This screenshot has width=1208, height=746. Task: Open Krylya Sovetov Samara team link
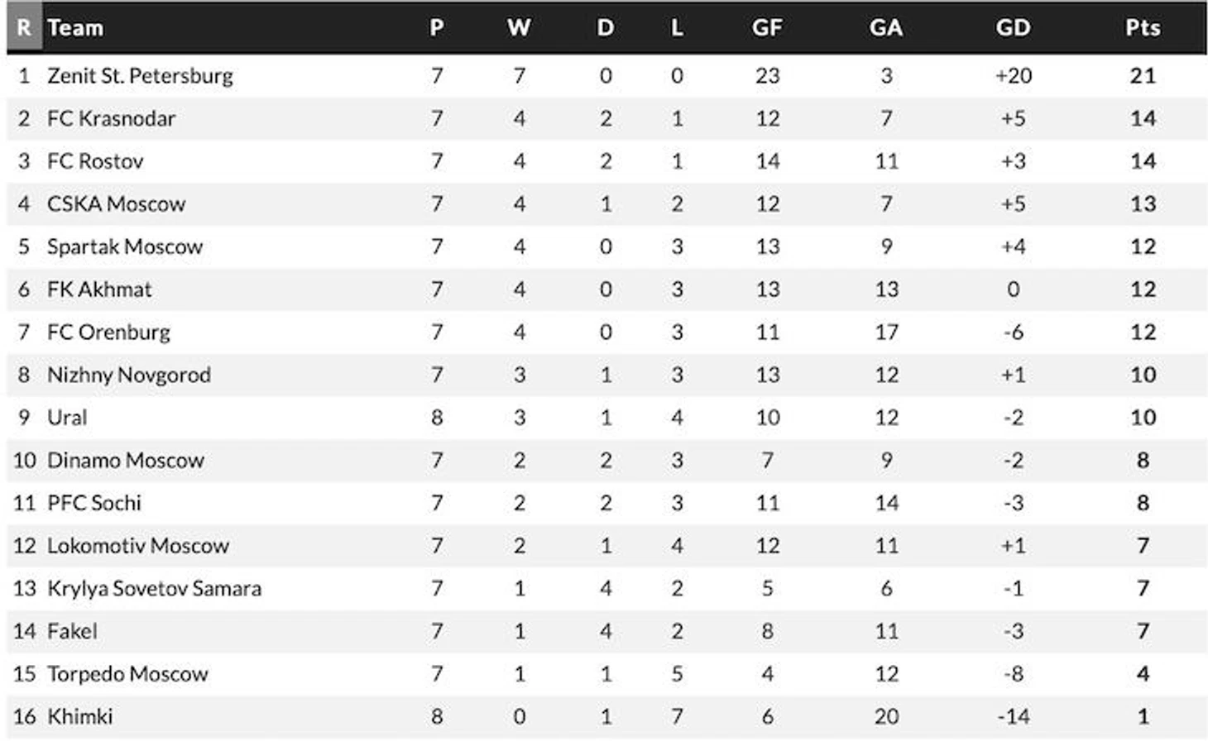point(154,588)
